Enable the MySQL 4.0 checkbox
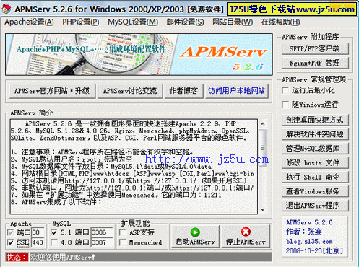The height and width of the screenshot is (267, 359). [54, 242]
